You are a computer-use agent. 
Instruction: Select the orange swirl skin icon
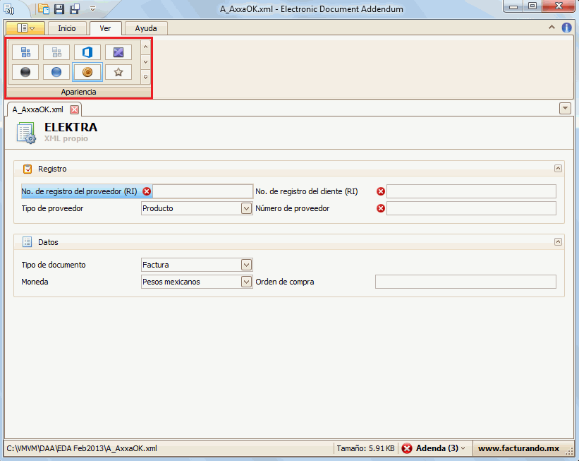87,72
